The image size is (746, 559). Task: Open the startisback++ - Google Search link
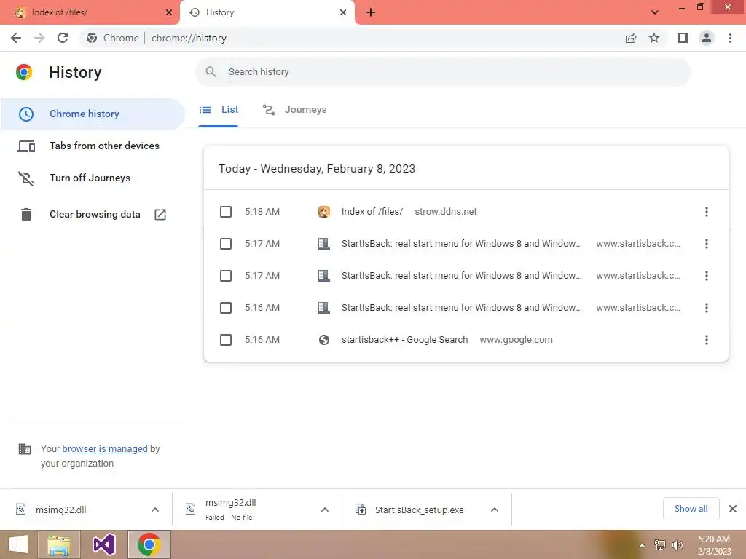point(404,340)
